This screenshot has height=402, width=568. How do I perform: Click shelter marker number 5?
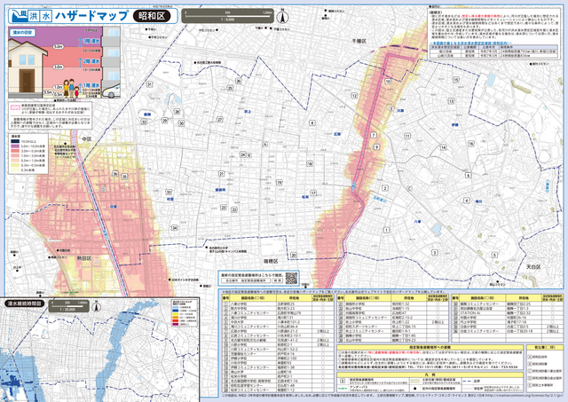coord(494,256)
